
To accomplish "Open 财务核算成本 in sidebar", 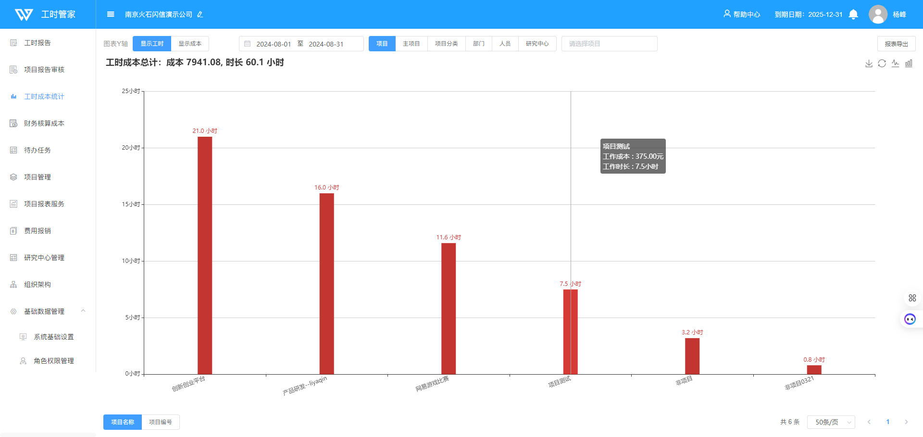I will click(44, 123).
